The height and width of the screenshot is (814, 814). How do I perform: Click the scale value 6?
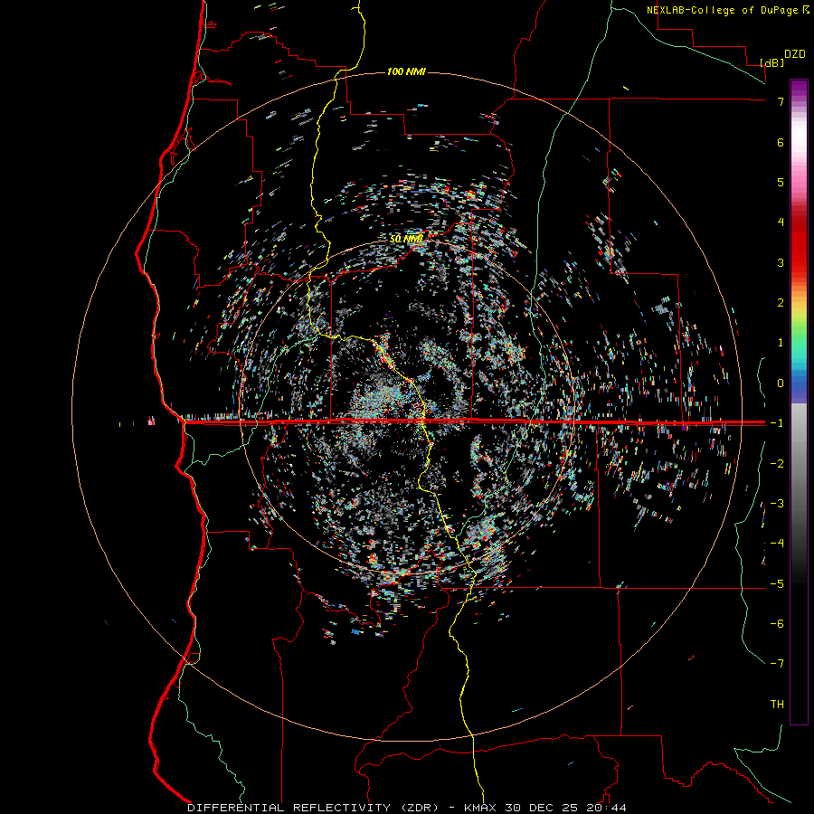coord(781,142)
